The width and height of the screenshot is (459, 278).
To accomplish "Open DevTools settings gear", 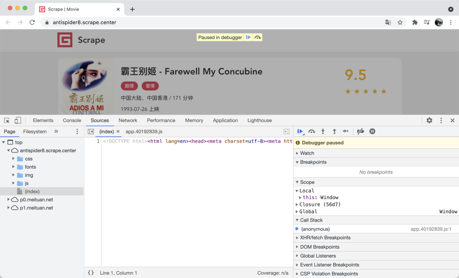I will tap(429, 121).
